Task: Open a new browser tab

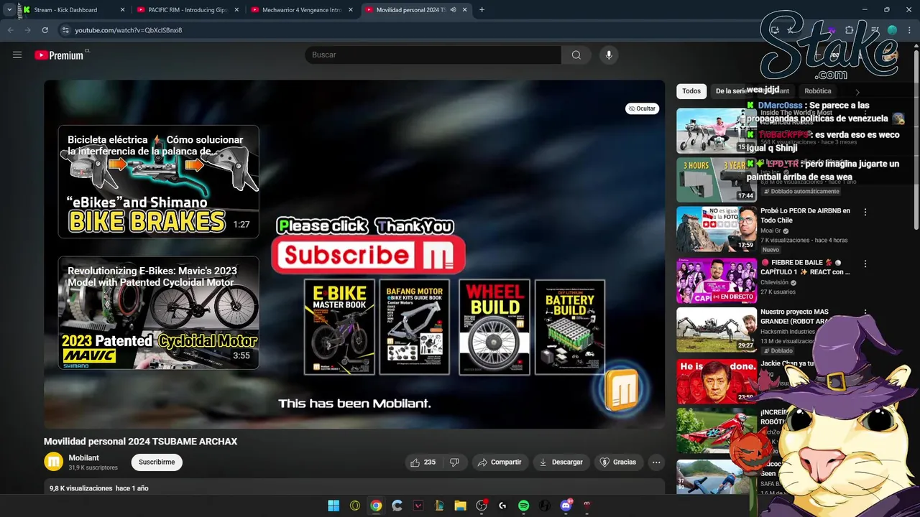Action: pos(482,10)
